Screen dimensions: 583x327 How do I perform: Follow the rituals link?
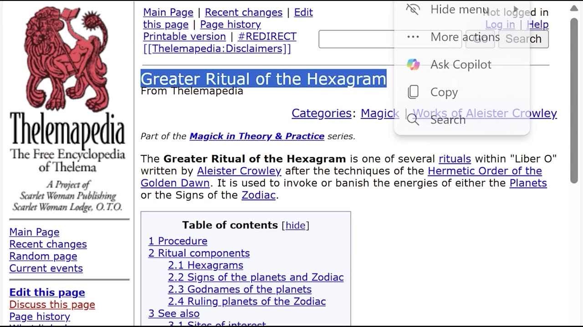point(455,159)
